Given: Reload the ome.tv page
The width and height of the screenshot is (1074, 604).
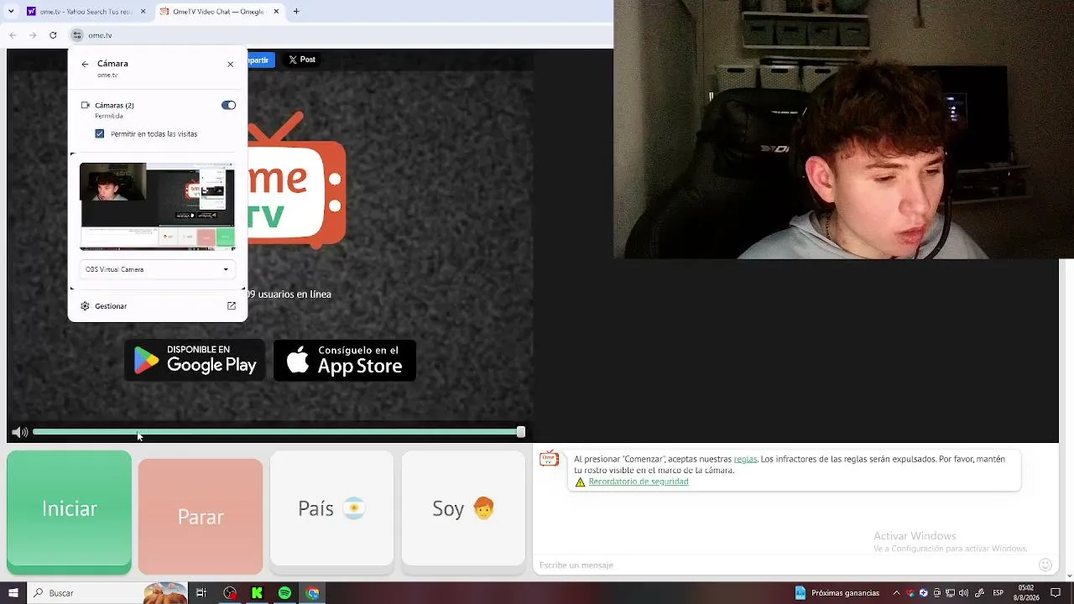Looking at the screenshot, I should [53, 35].
